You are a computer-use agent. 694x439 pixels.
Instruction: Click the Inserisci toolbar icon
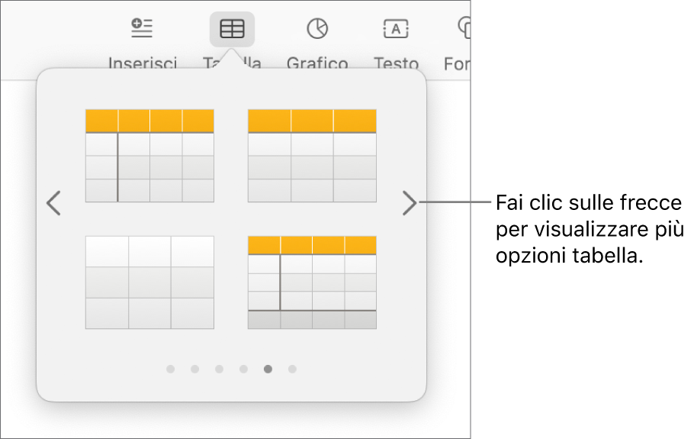pyautogui.click(x=142, y=29)
